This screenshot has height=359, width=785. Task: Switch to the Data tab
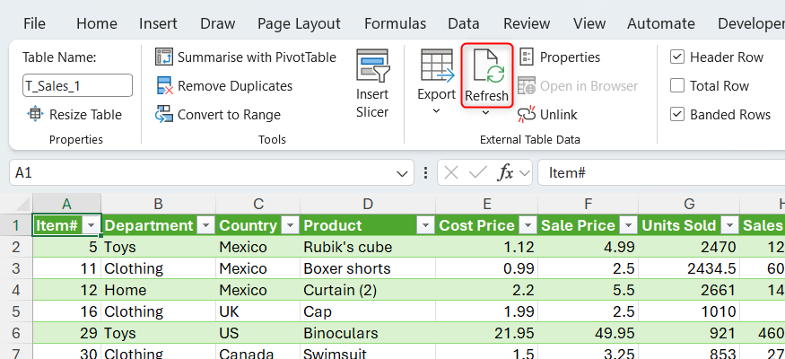(463, 23)
